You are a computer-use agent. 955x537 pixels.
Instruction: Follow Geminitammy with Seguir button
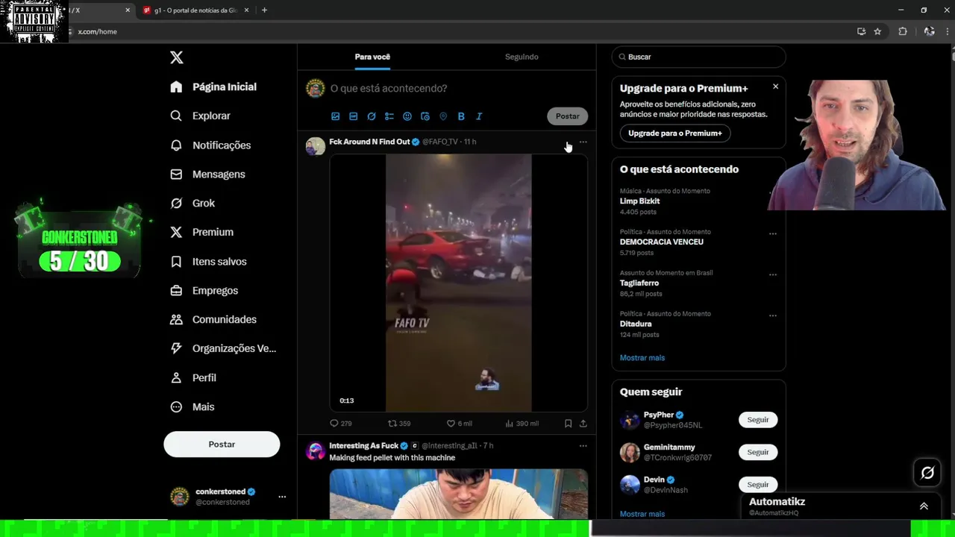click(758, 452)
